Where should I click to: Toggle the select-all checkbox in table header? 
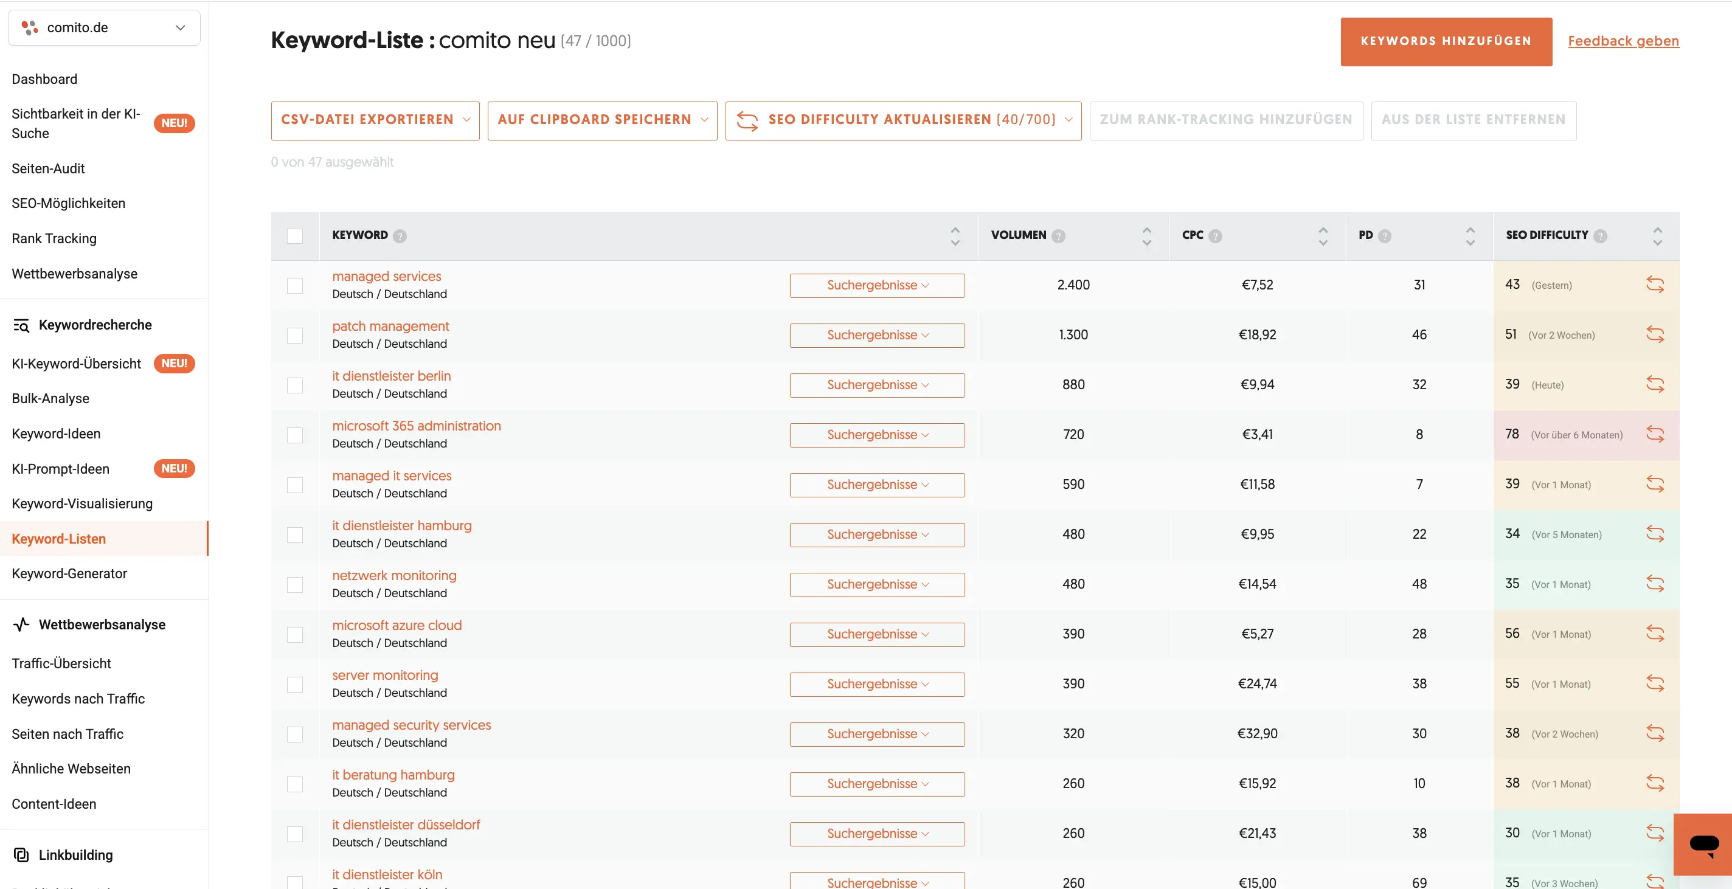tap(294, 236)
